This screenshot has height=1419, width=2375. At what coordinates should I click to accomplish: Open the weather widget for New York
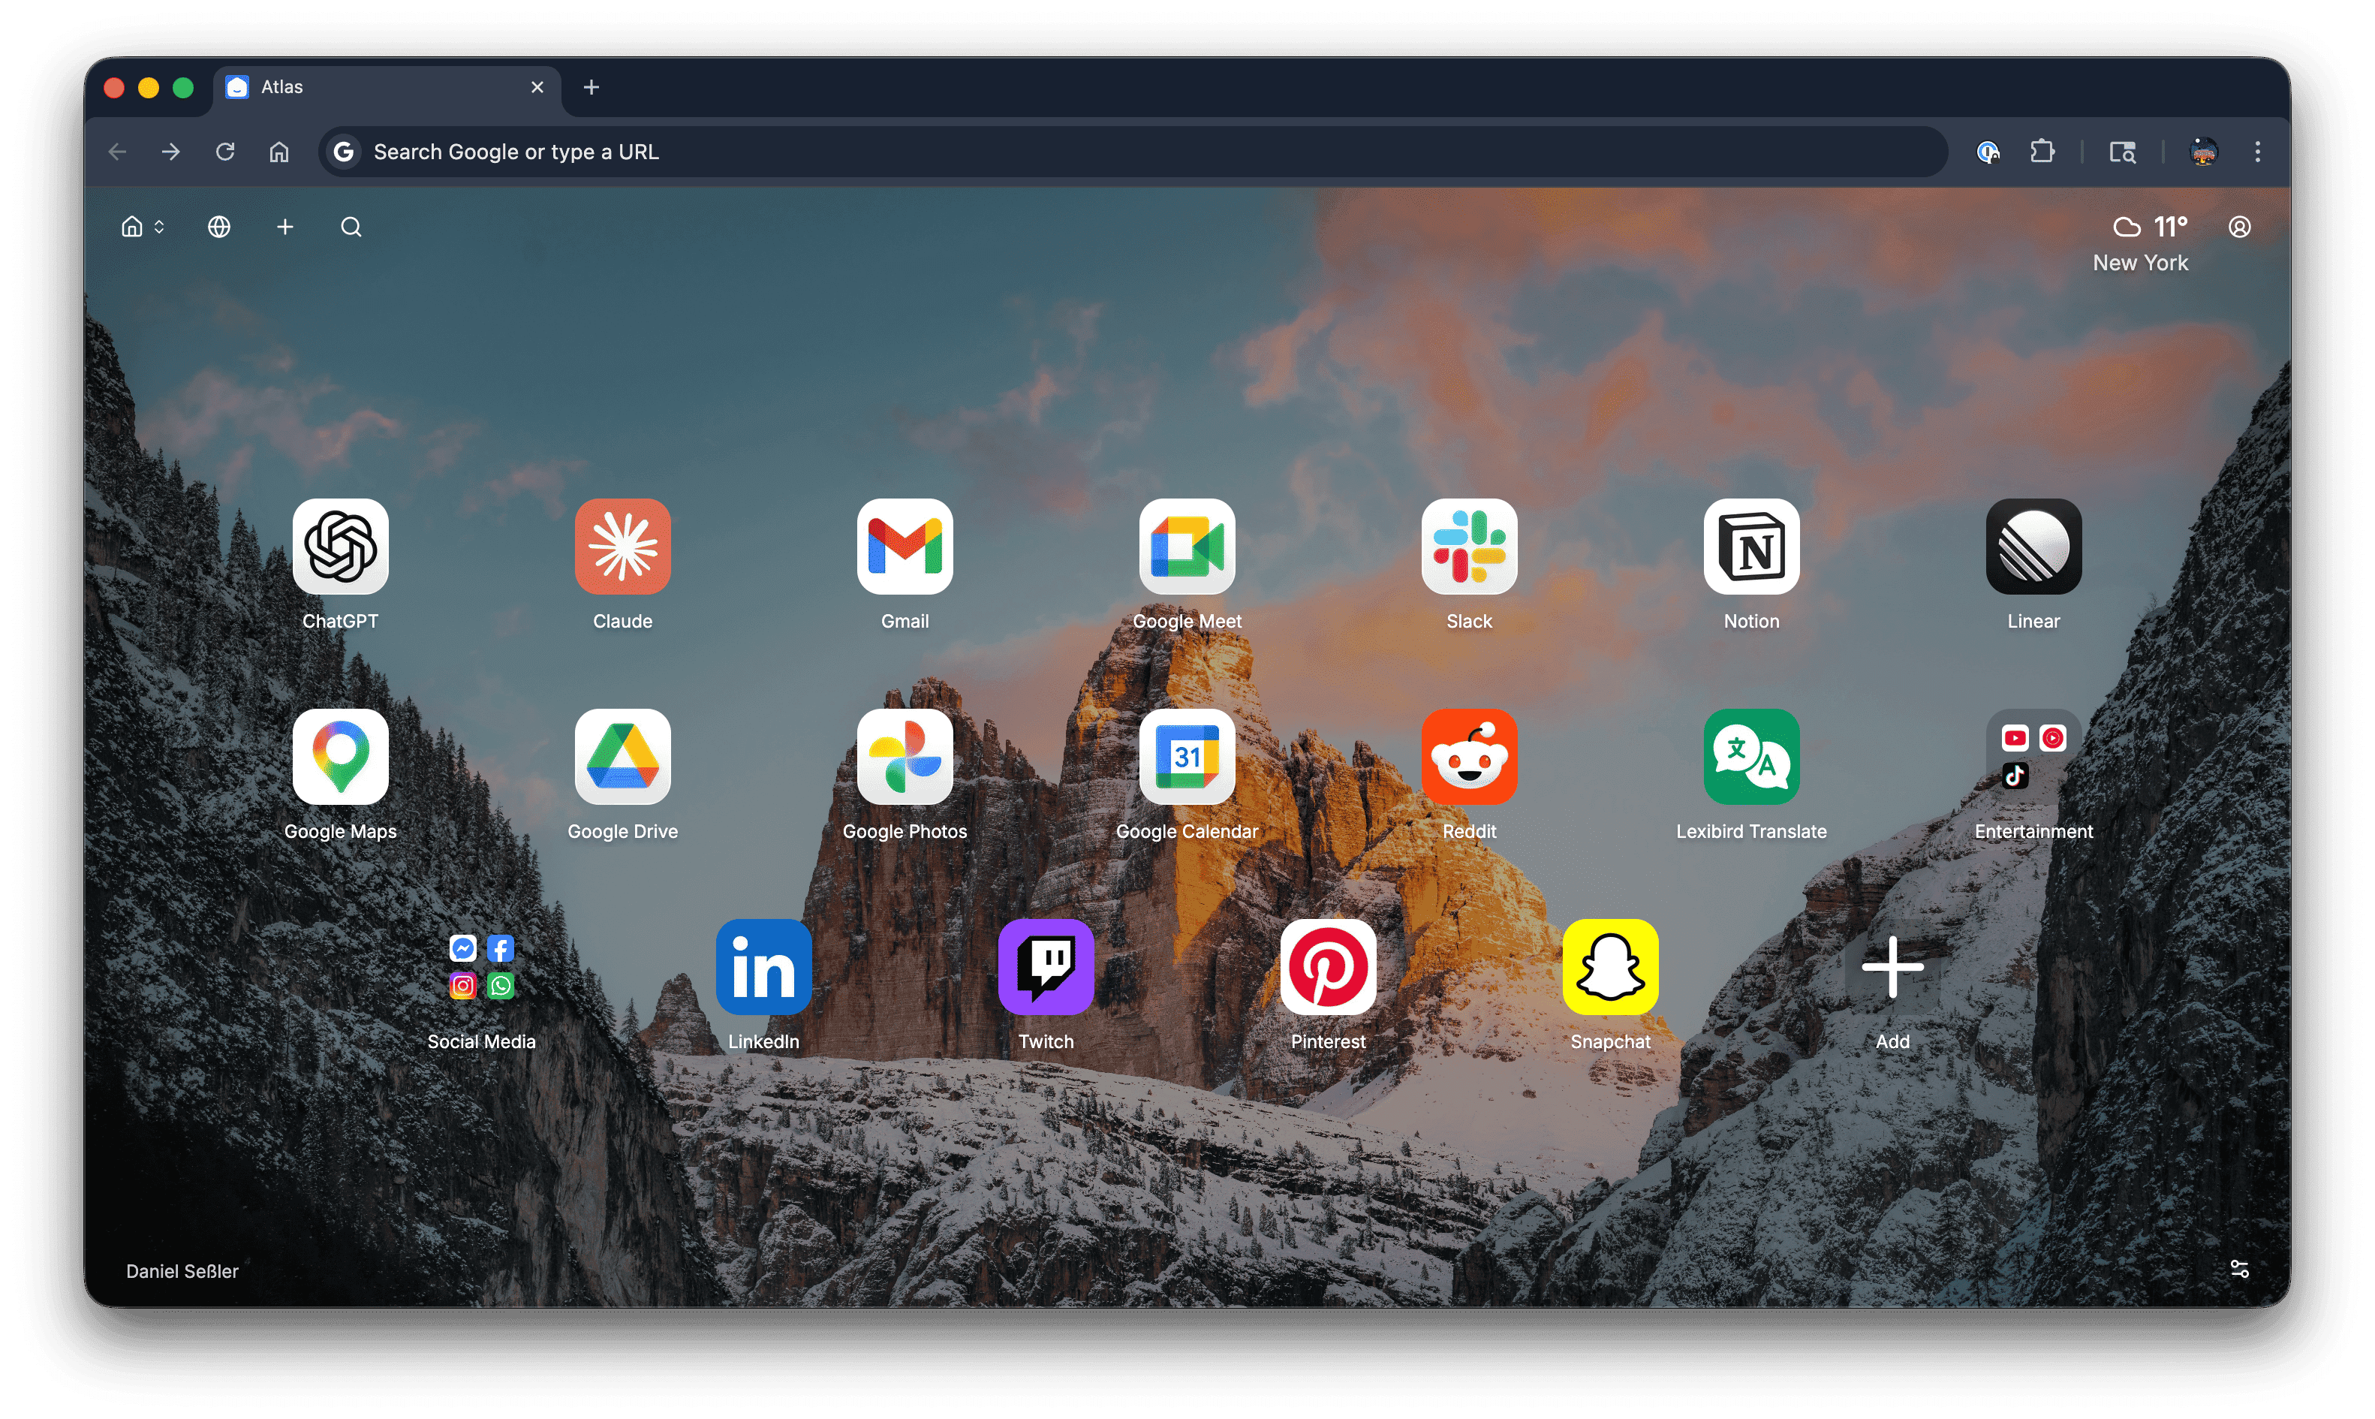tap(2142, 243)
